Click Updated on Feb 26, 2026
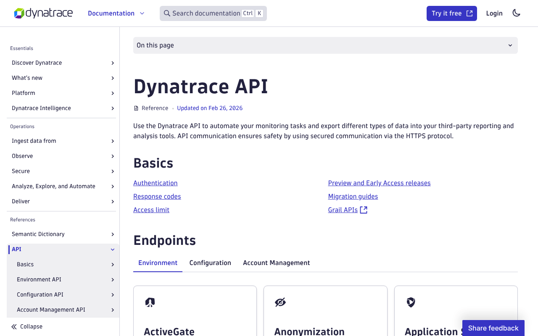The image size is (538, 336). point(210,108)
